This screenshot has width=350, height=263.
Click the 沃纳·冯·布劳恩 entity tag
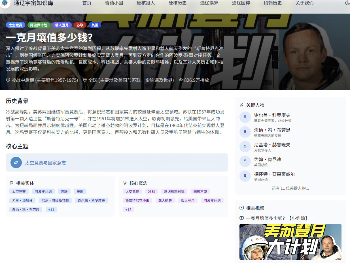26,209
